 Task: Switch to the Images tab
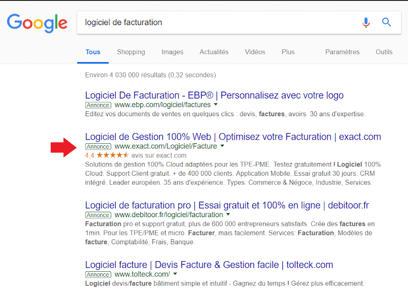(172, 52)
